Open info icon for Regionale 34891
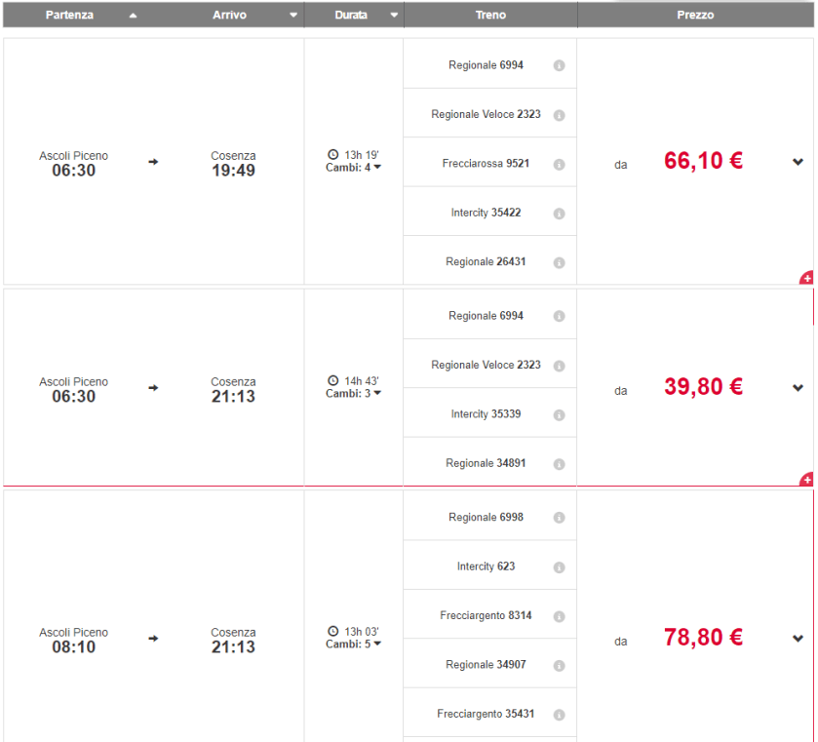This screenshot has height=742, width=818. tap(559, 463)
